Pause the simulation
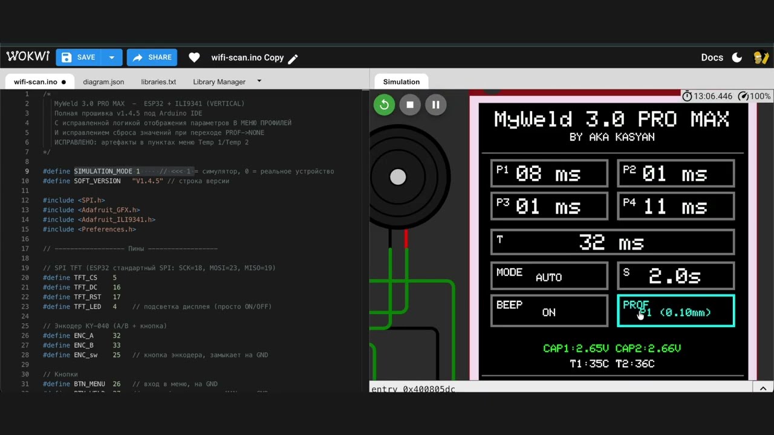This screenshot has height=435, width=774. tap(435, 105)
